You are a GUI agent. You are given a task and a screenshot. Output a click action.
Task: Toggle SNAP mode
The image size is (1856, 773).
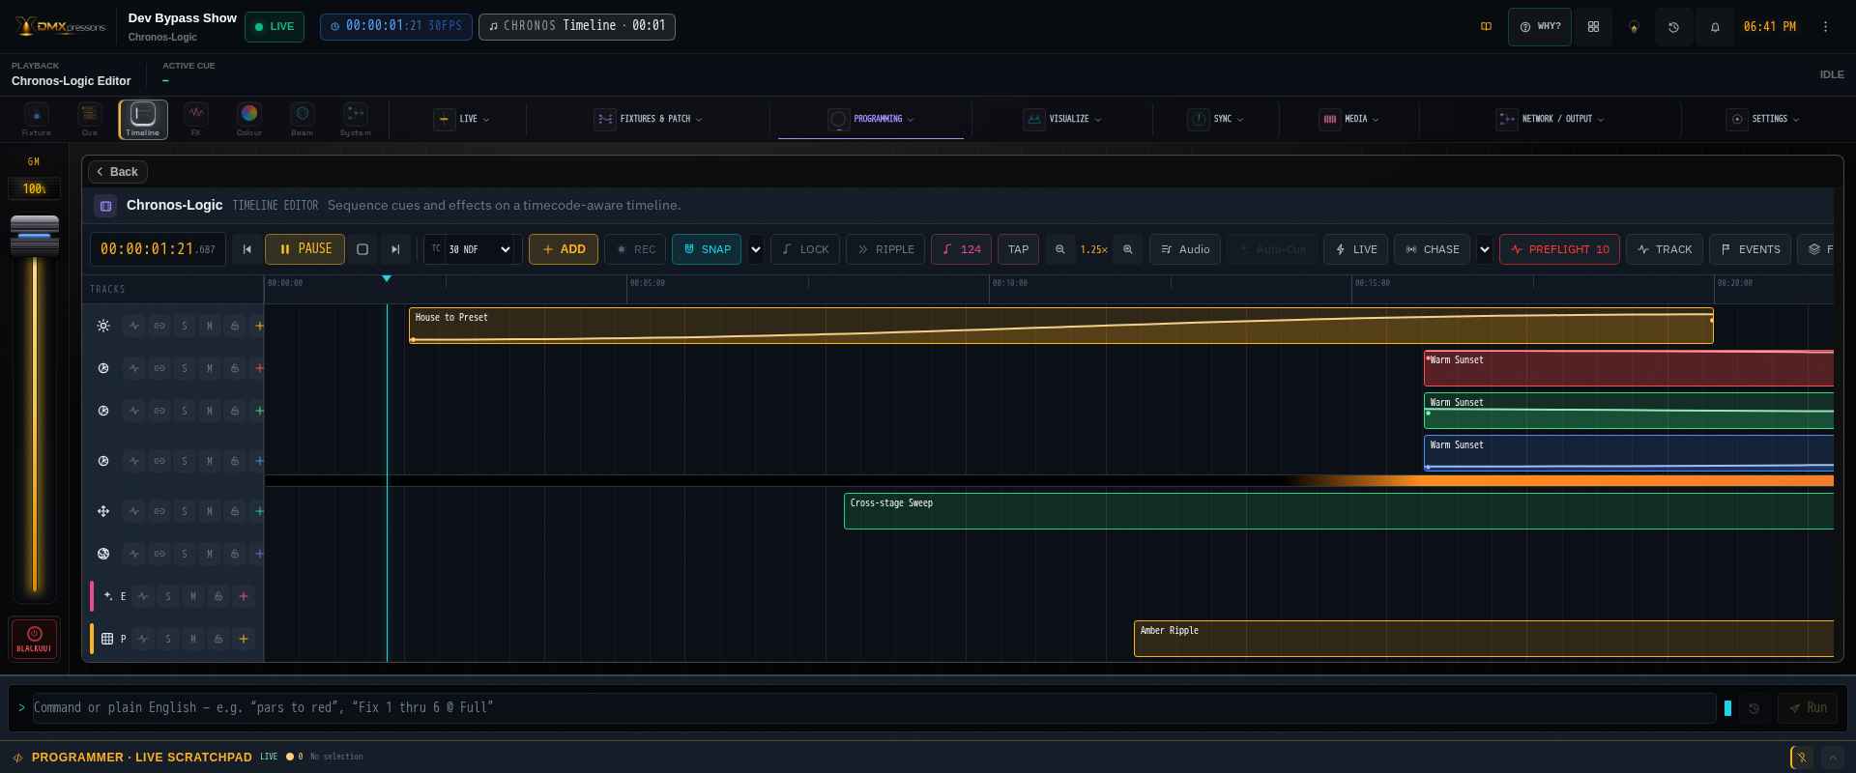(707, 249)
